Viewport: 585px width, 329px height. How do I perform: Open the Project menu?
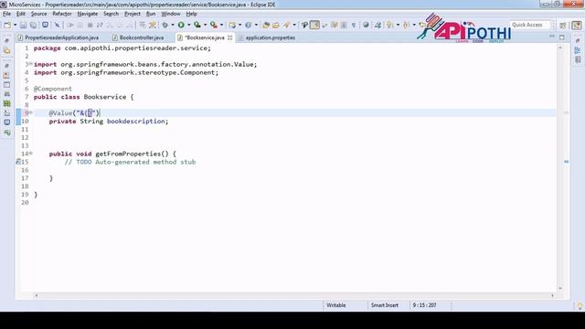[133, 14]
